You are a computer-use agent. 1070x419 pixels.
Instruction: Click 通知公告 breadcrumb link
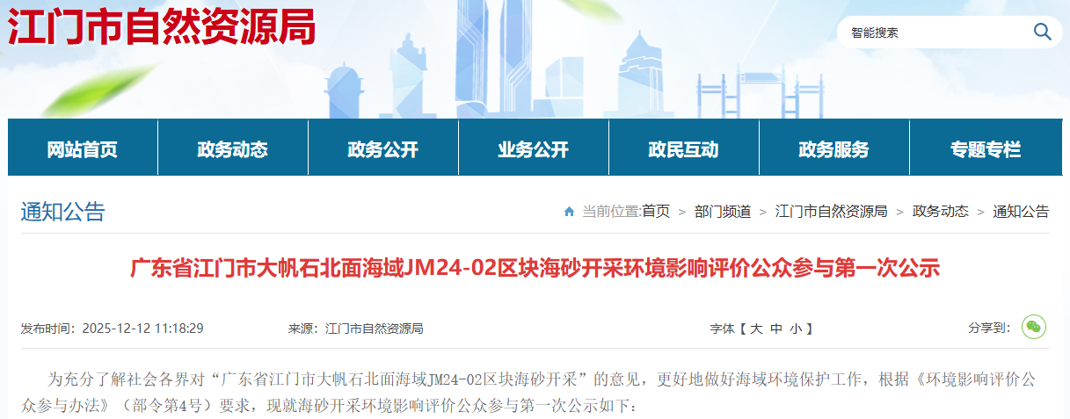[x=1022, y=212]
